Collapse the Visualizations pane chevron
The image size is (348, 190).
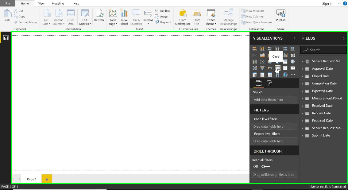[295, 38]
